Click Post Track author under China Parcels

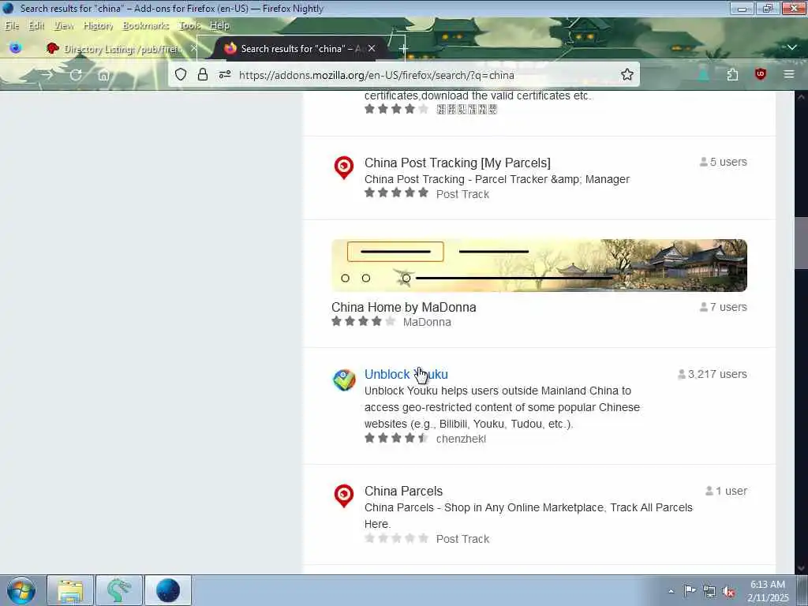tap(462, 539)
